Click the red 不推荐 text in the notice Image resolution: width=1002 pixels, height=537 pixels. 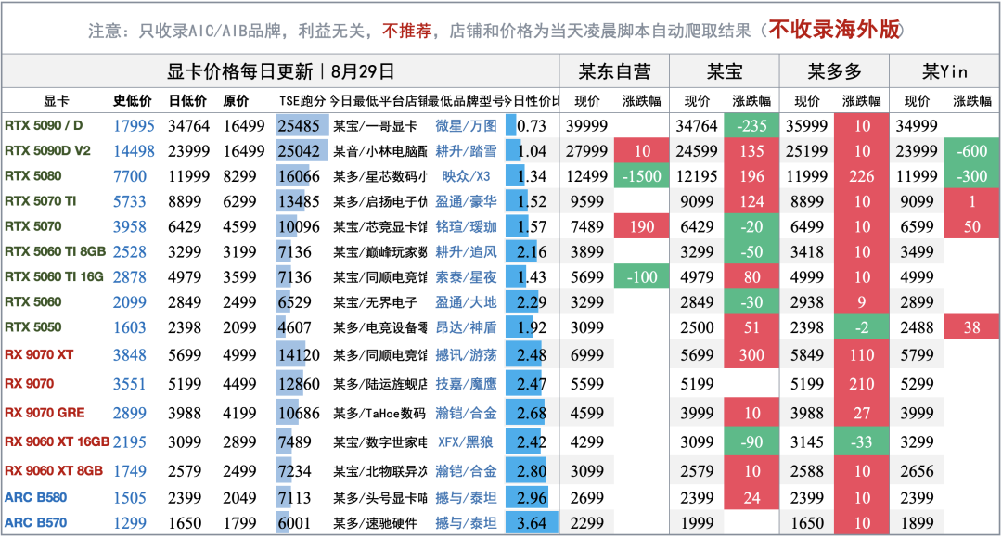click(407, 31)
